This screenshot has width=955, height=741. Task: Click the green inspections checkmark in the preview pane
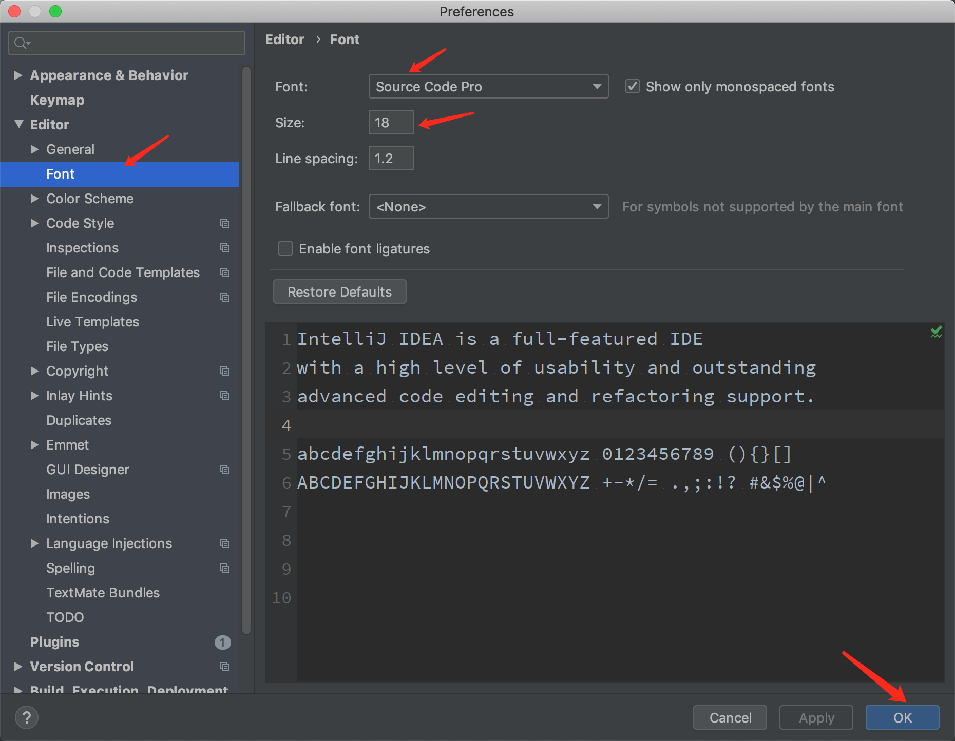(936, 331)
